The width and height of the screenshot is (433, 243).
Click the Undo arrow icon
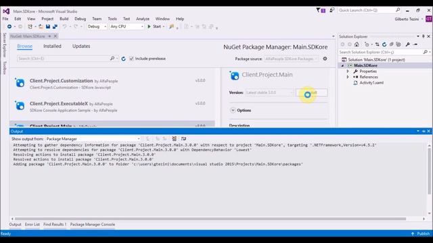click(x=64, y=26)
